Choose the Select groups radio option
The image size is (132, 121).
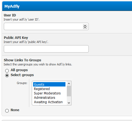pyautogui.click(x=7, y=75)
